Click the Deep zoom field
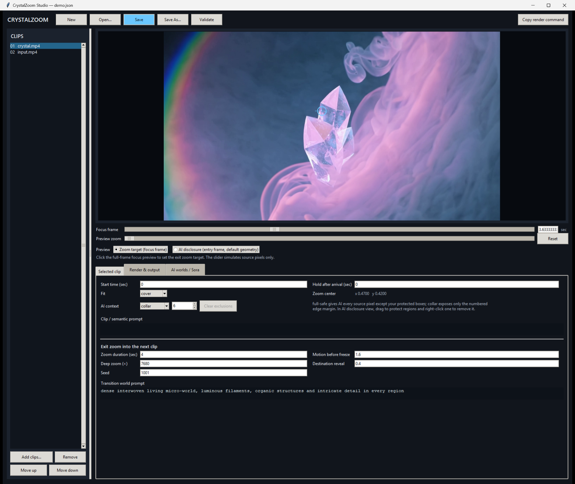Viewport: 575px width, 484px height. tap(224, 364)
